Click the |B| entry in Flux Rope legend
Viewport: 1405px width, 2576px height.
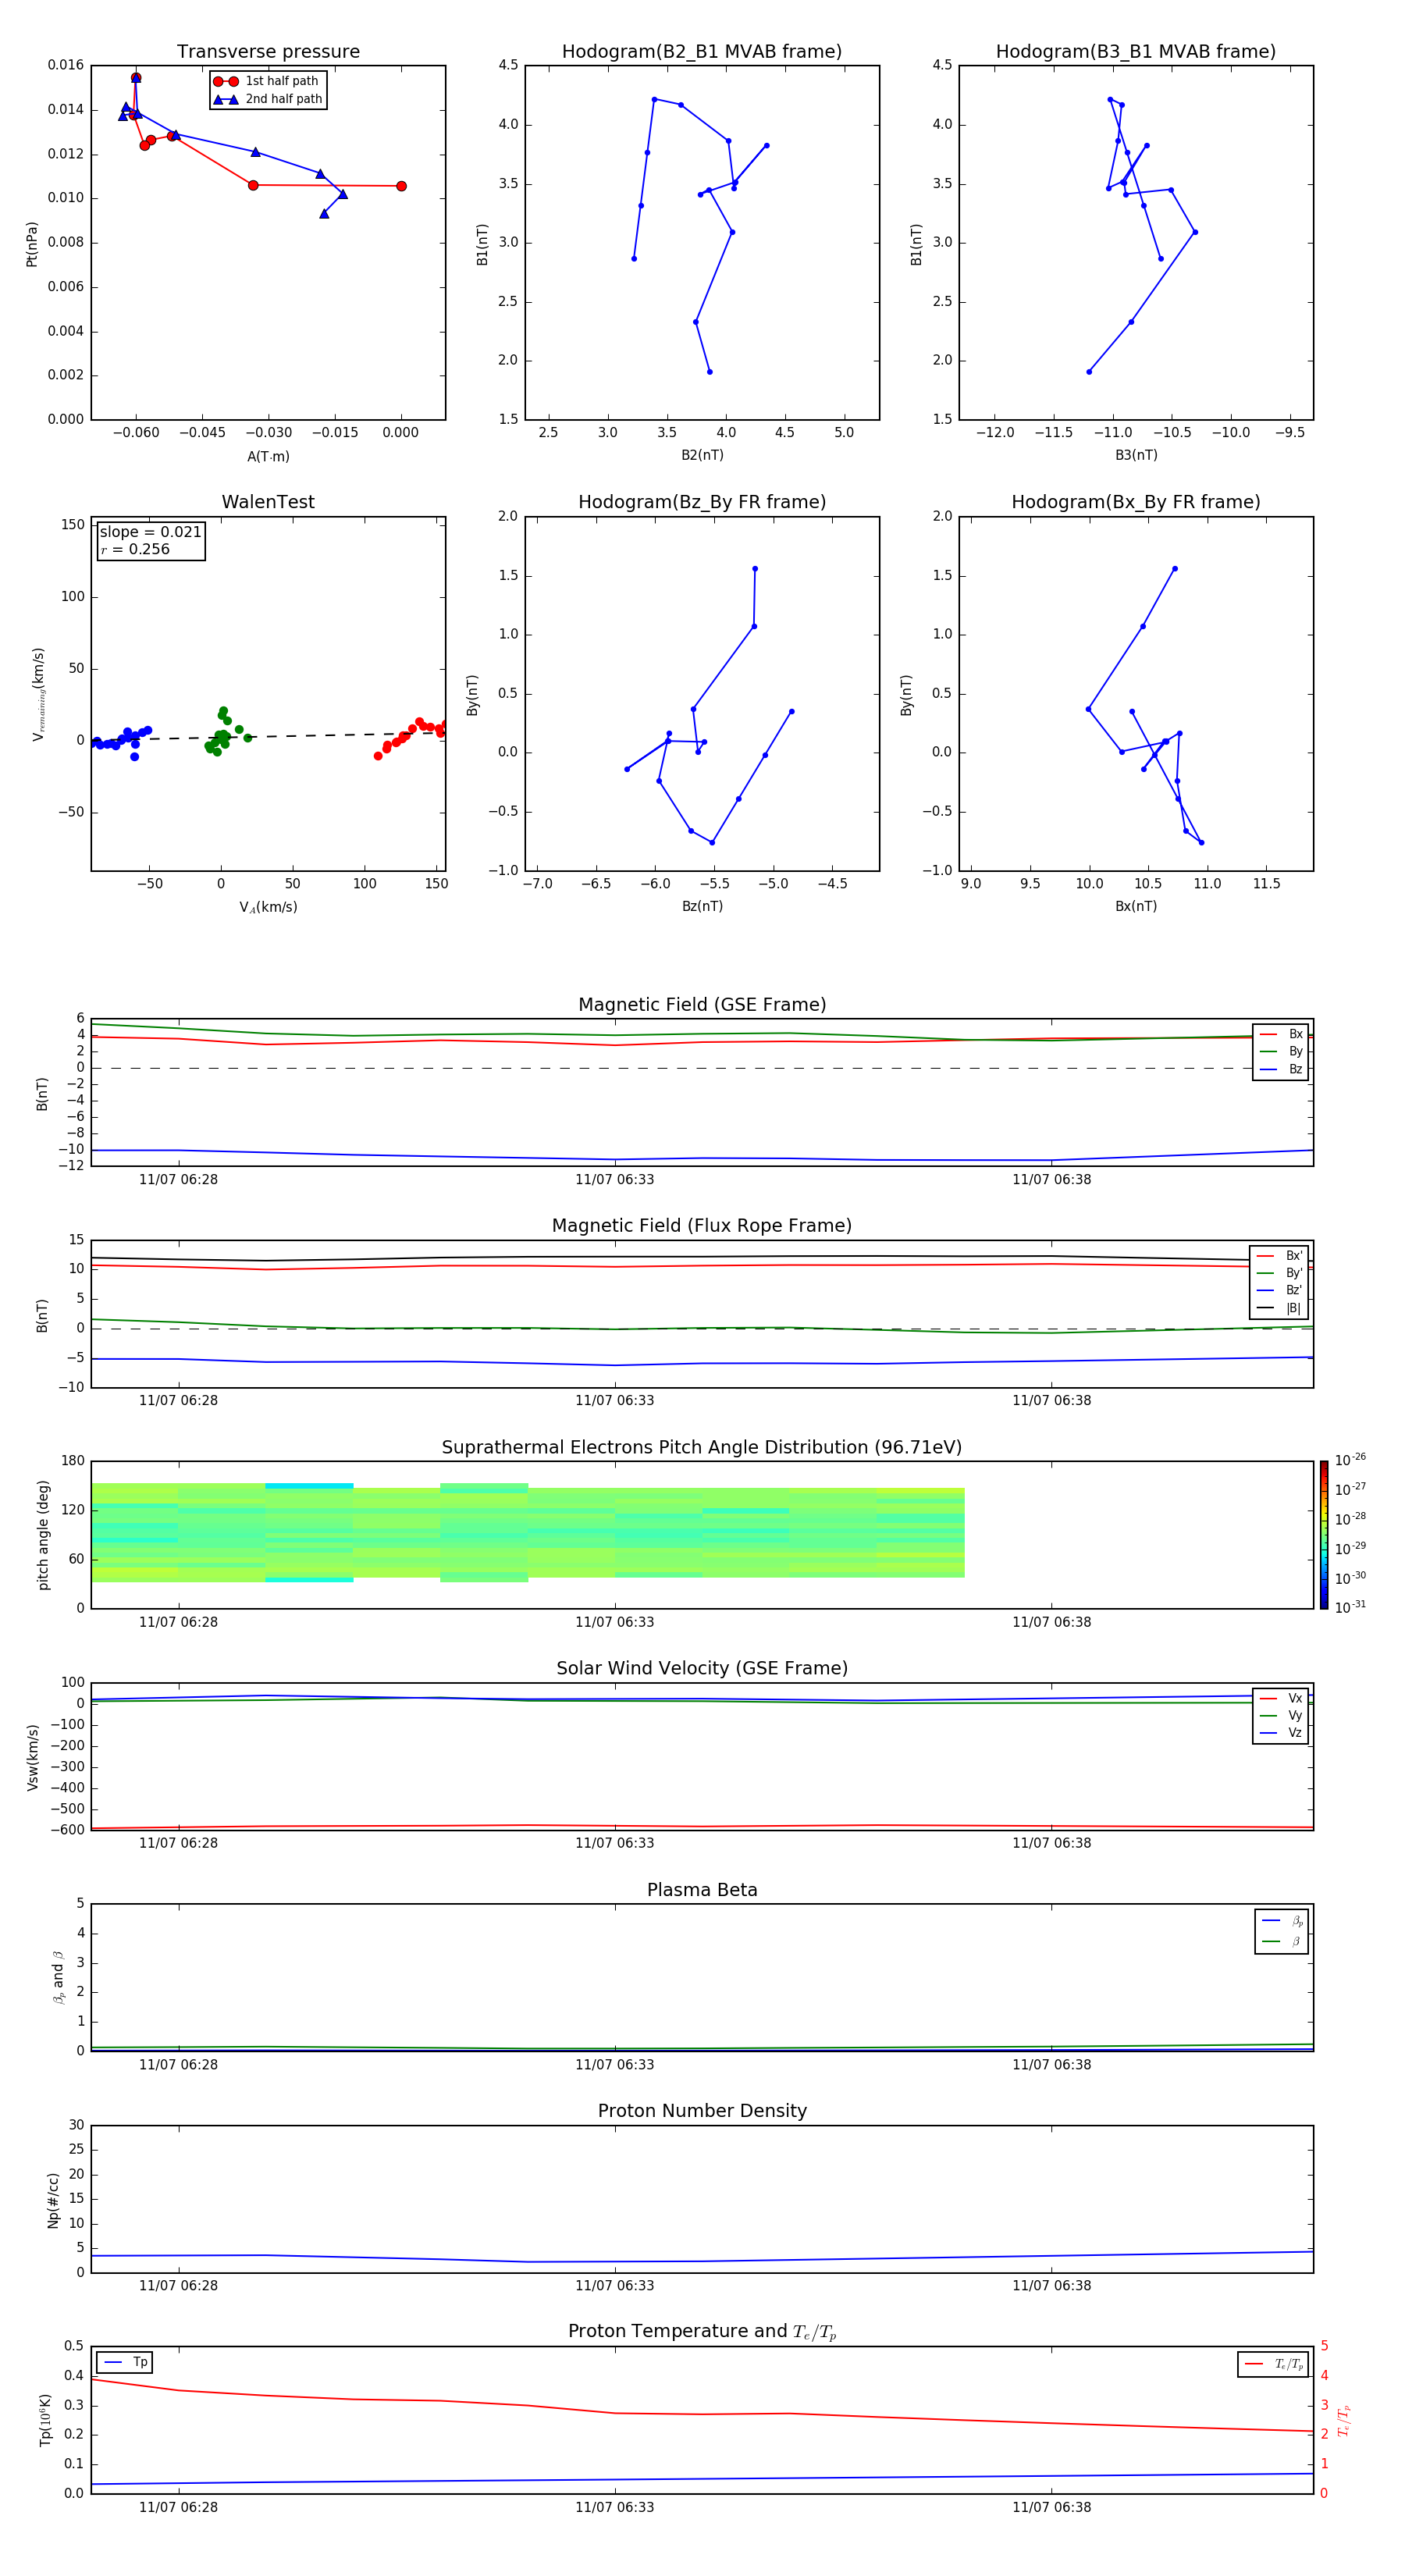[1280, 1308]
